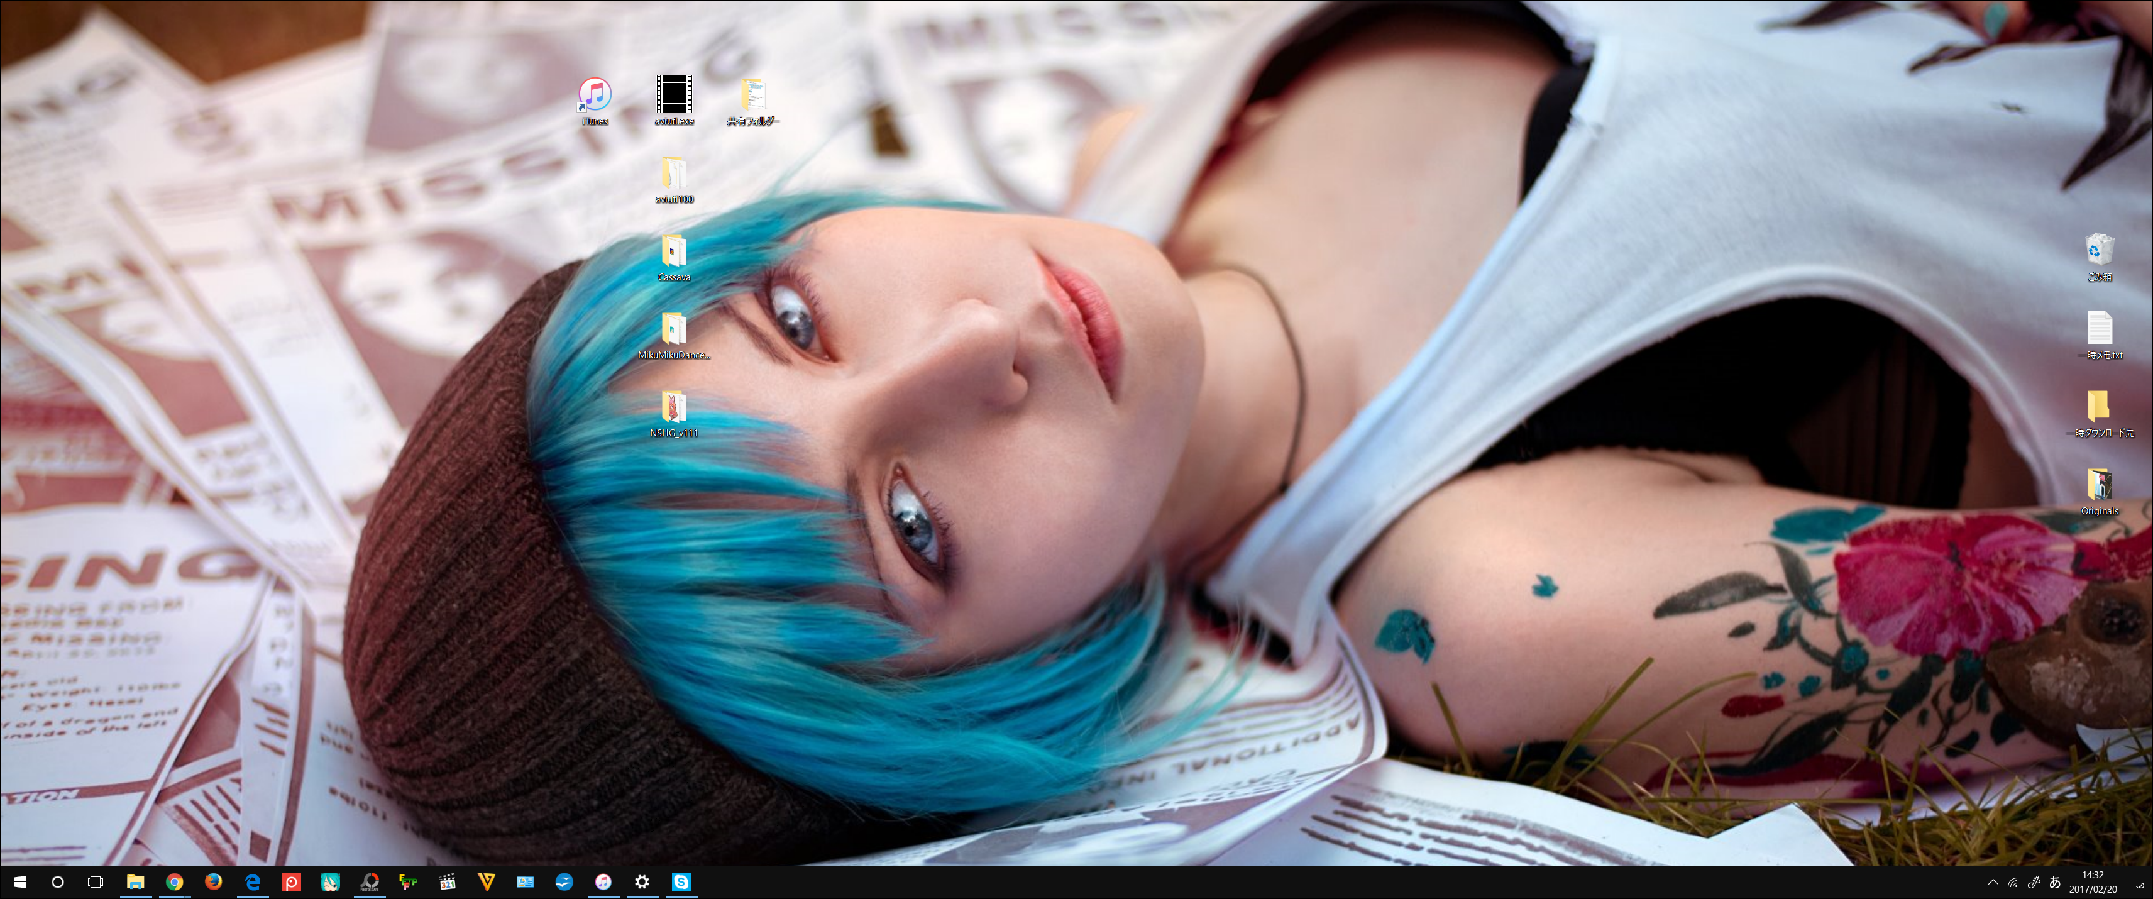
Task: Open Media Player Classic taskbar icon
Action: [447, 881]
